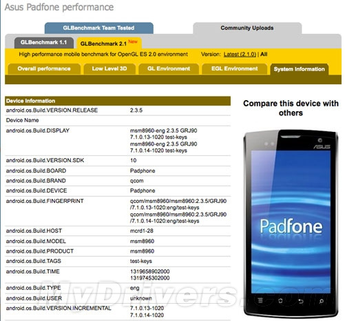Image resolution: width=345 pixels, height=321 pixels.
Task: Open the Overall performance tab
Action: tap(44, 69)
